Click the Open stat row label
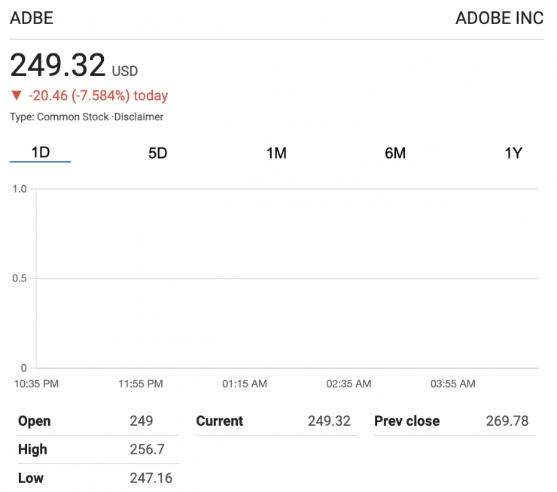This screenshot has height=492, width=557. pos(35,421)
